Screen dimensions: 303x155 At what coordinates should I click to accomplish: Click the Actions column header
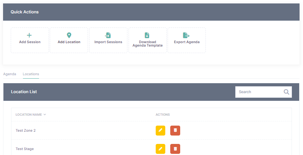[163, 115]
